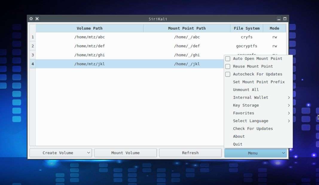Click the Refresh button
Viewport: 319px width, 185px height.
190,153
